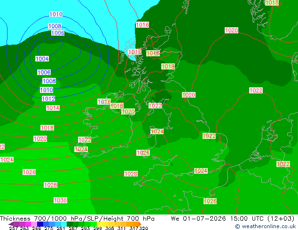Viewport: 298px width, 230px height.
Task: Click the forecast run label '(12+03)'
Action: 281,219
